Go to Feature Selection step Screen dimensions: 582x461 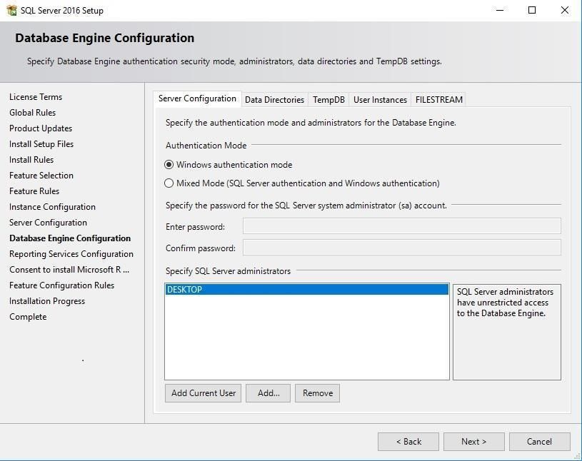coord(41,175)
